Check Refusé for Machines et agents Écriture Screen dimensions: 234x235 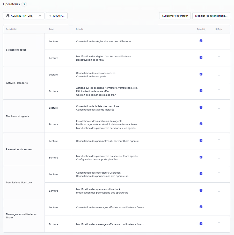(x=219, y=124)
